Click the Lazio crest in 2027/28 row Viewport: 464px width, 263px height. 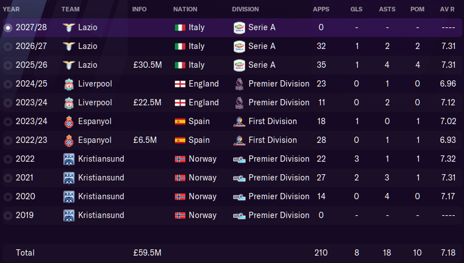click(x=68, y=27)
